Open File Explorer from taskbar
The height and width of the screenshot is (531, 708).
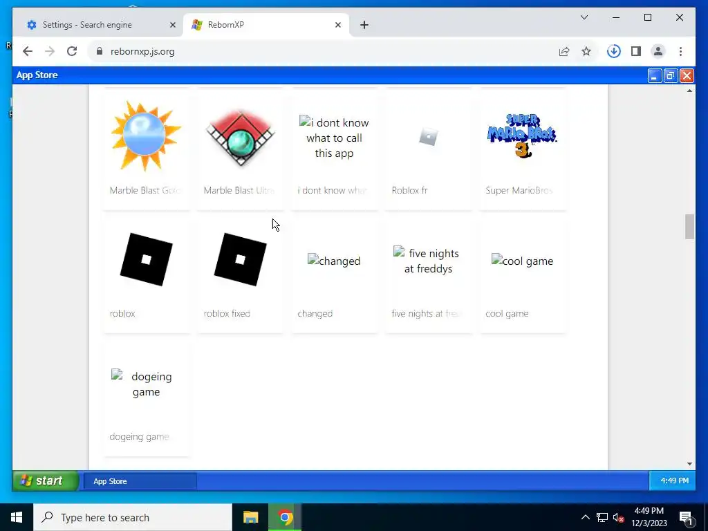[x=250, y=517]
